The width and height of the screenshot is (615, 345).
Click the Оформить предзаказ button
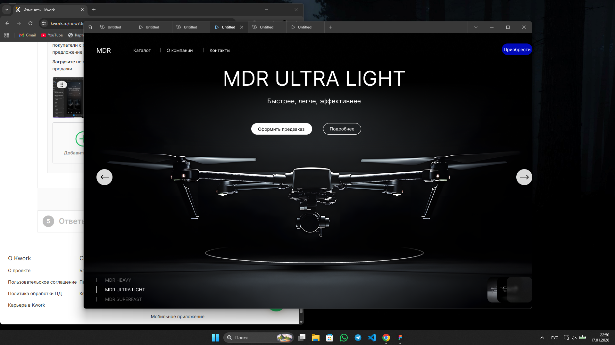click(281, 129)
